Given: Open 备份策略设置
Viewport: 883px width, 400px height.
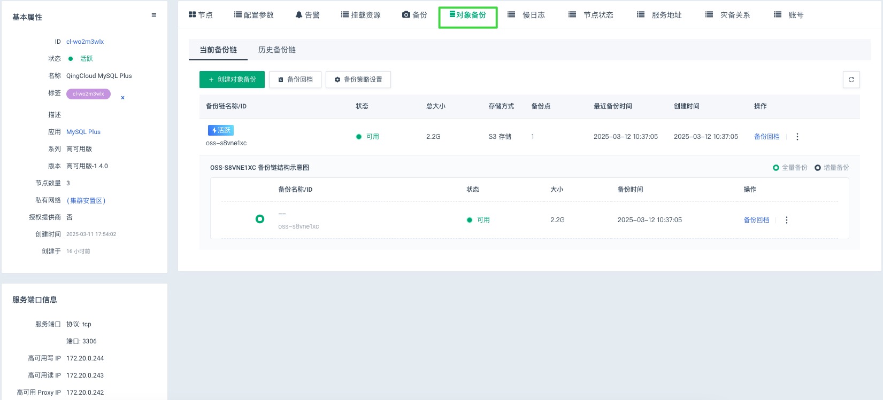Looking at the screenshot, I should click(x=358, y=80).
